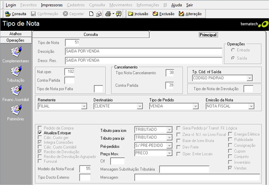Click the Confirmação save icon
The height and width of the screenshot is (185, 269).
(33, 14)
